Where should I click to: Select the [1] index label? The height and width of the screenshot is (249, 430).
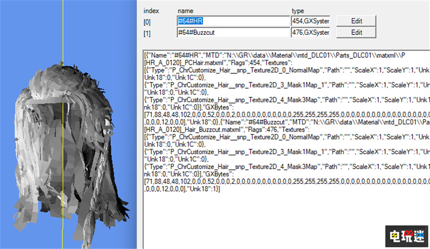(148, 33)
